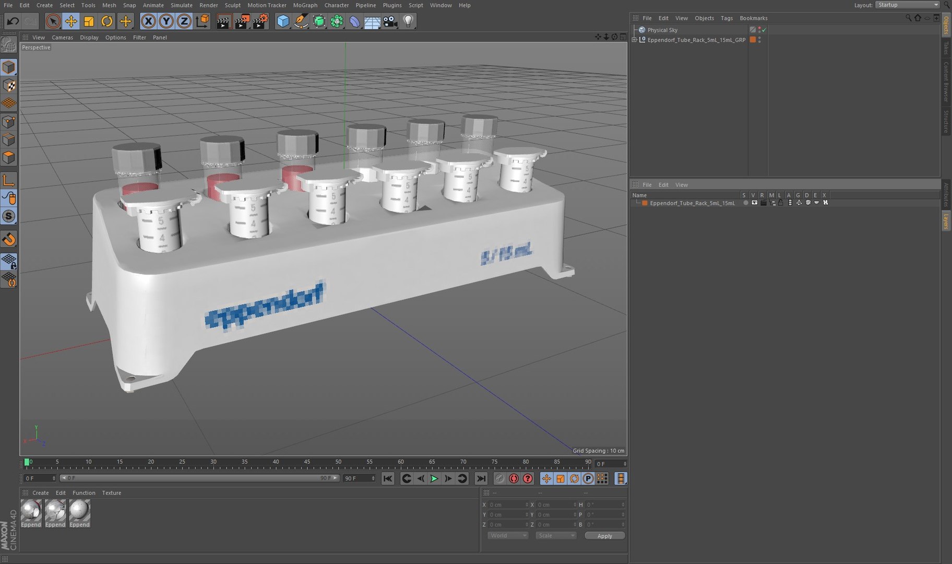
Task: Open Layout Startup dropdown
Action: [908, 5]
